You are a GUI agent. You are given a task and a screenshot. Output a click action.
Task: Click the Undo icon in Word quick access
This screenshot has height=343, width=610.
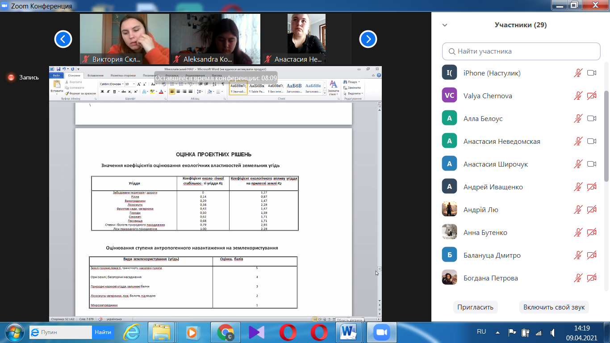point(64,69)
